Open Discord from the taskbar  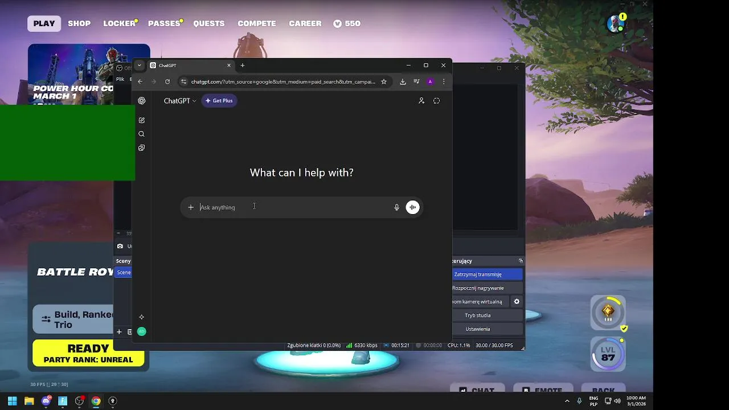[46, 401]
